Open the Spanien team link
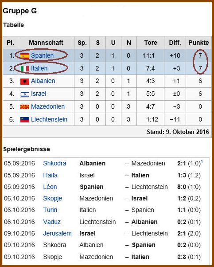Image resolution: width=214 pixels, height=267 pixels. (x=43, y=55)
